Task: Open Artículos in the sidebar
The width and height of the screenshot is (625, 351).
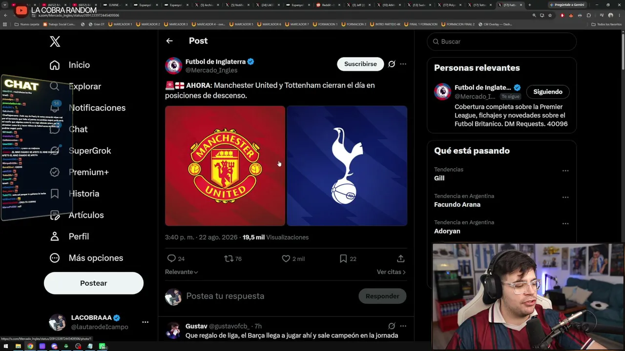Action: click(x=77, y=215)
